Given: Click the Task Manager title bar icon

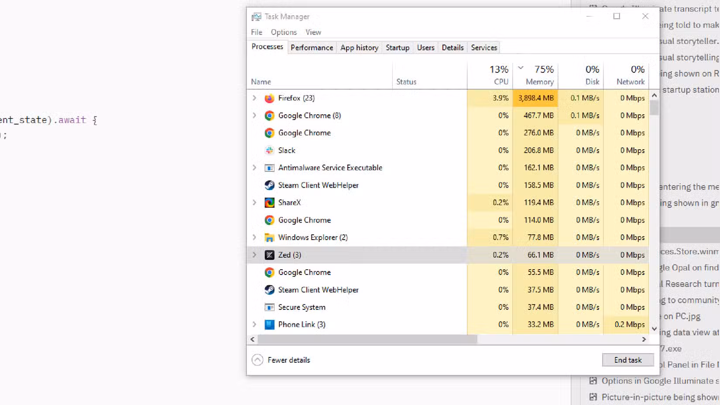Looking at the screenshot, I should [x=256, y=17].
